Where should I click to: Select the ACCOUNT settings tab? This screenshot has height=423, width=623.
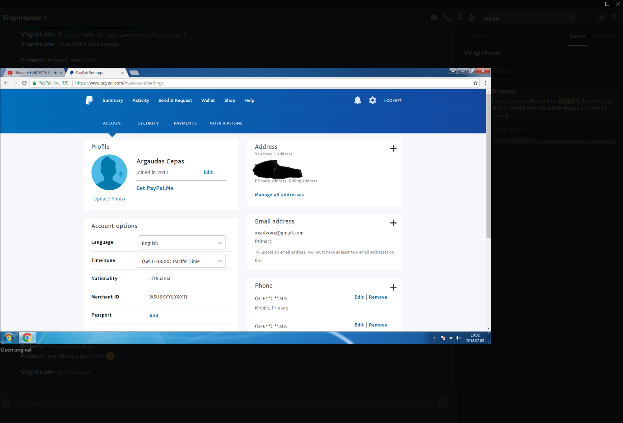click(113, 123)
